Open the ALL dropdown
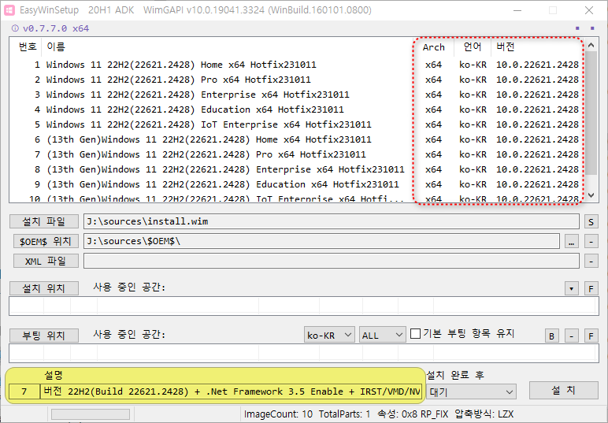This screenshot has width=608, height=423. pyautogui.click(x=382, y=335)
